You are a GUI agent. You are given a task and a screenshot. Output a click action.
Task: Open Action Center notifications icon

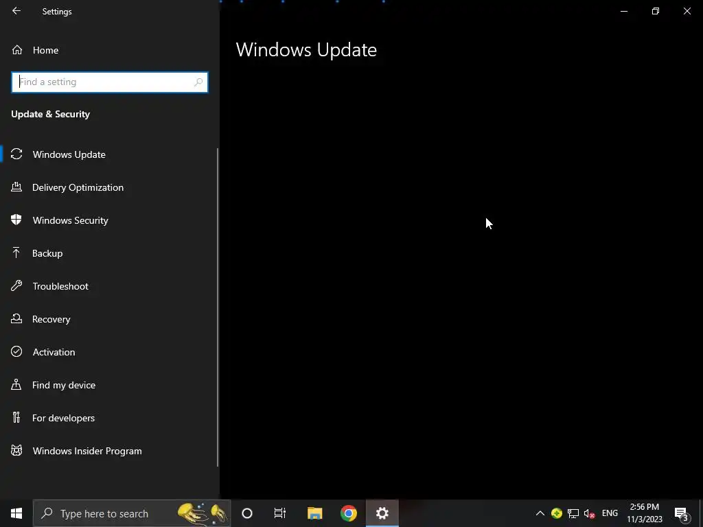click(682, 513)
